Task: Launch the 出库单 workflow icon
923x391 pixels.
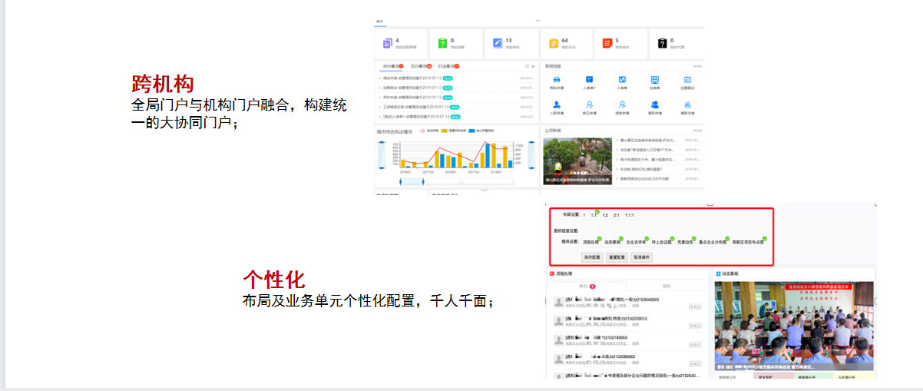Action: (x=655, y=81)
